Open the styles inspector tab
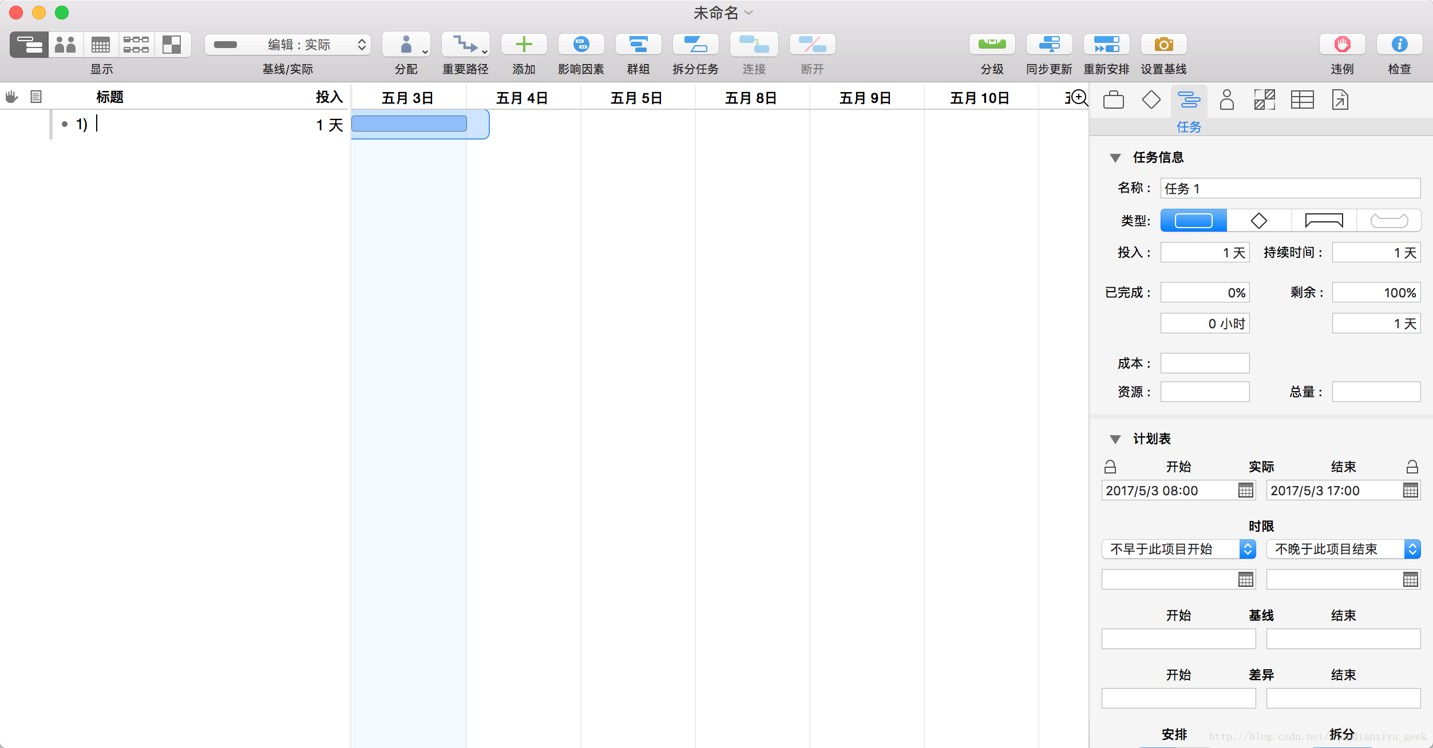This screenshot has width=1433, height=748. [1264, 100]
